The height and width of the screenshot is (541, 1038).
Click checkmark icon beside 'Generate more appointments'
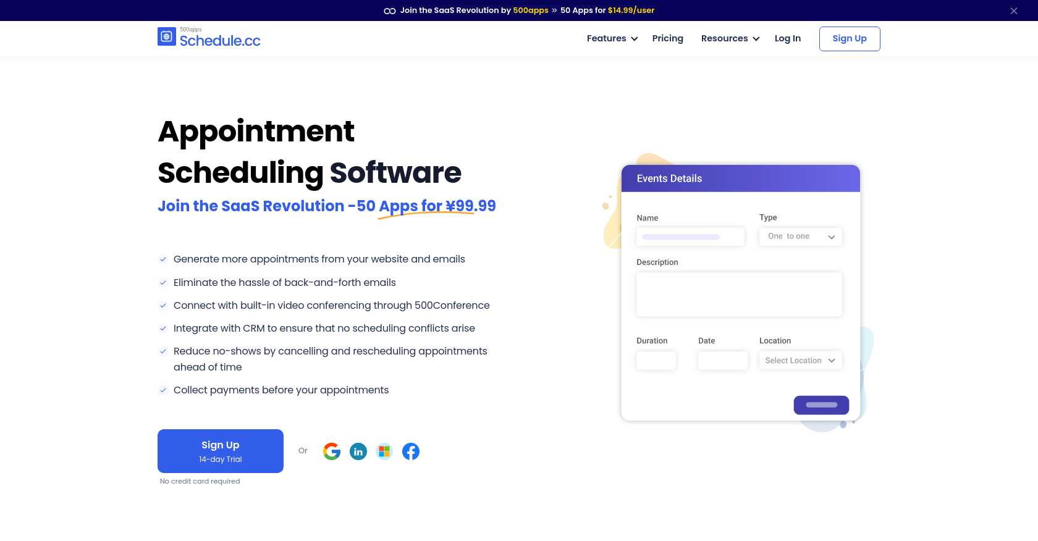pos(163,259)
